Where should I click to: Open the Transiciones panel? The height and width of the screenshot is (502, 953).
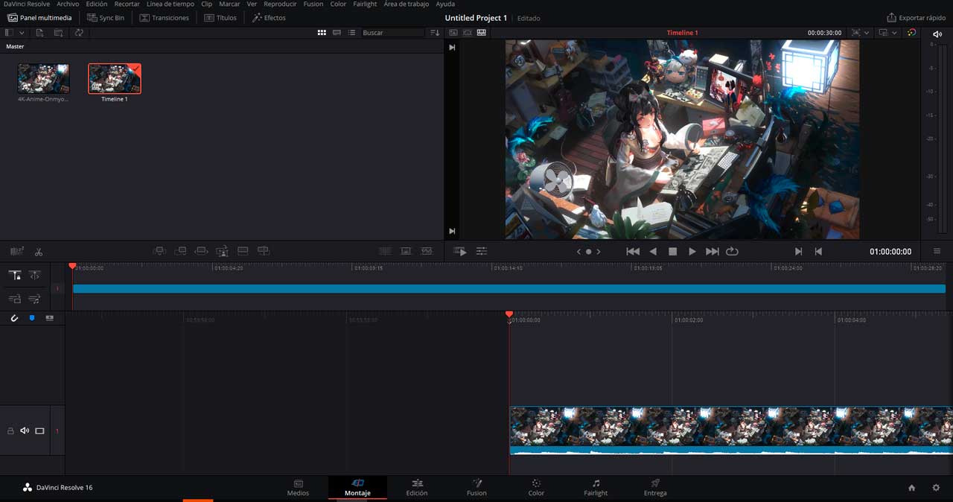165,18
